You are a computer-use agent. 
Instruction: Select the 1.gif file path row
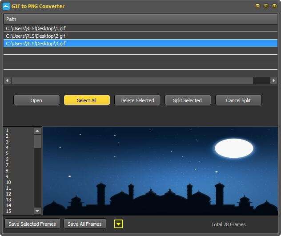pos(140,28)
